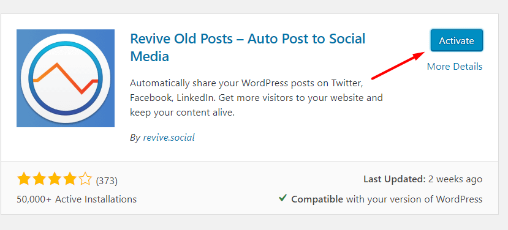Viewport: 508px width, 230px height.
Task: Click the plugin description paragraph
Action: [x=256, y=98]
